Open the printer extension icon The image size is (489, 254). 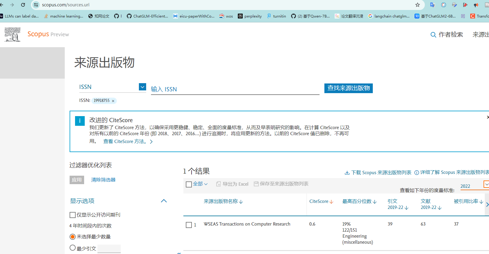(x=454, y=5)
